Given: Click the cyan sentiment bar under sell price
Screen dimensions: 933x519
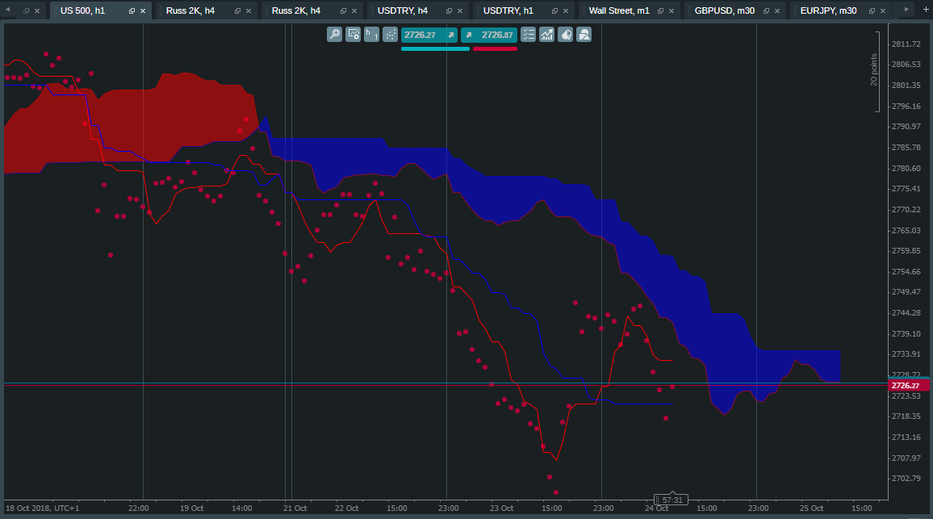Looking at the screenshot, I should pyautogui.click(x=435, y=49).
